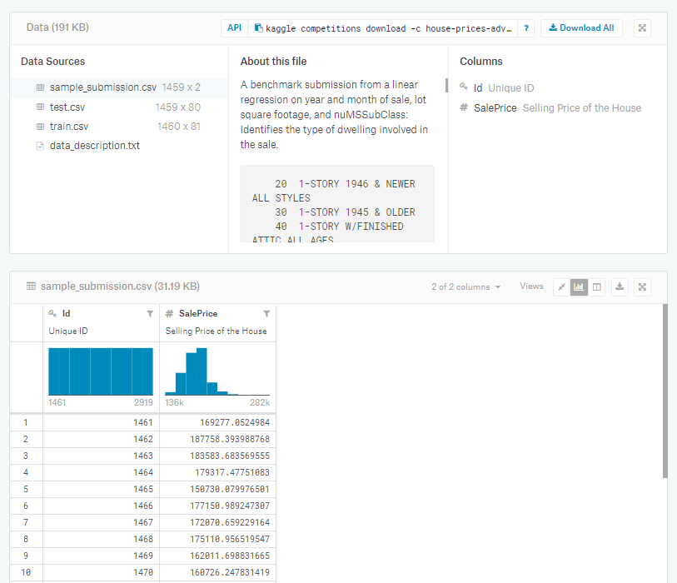This screenshot has height=583, width=677.
Task: Expand the Data panel fullscreen icon
Action: (x=642, y=28)
